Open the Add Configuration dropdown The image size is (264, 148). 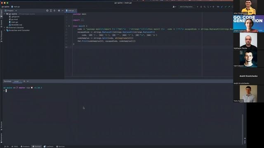[186, 7]
